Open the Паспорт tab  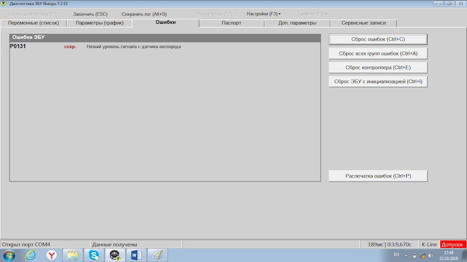tap(232, 23)
